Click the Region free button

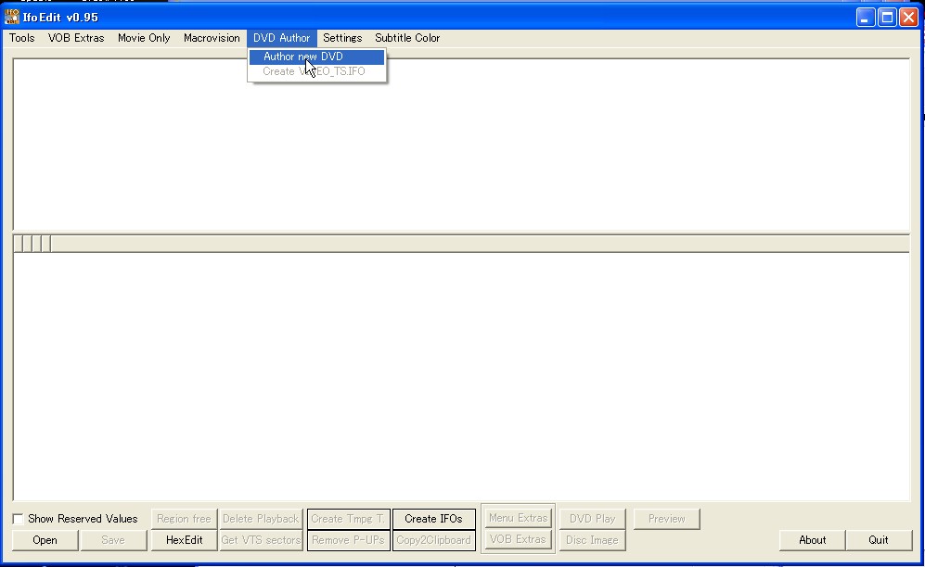coord(184,519)
